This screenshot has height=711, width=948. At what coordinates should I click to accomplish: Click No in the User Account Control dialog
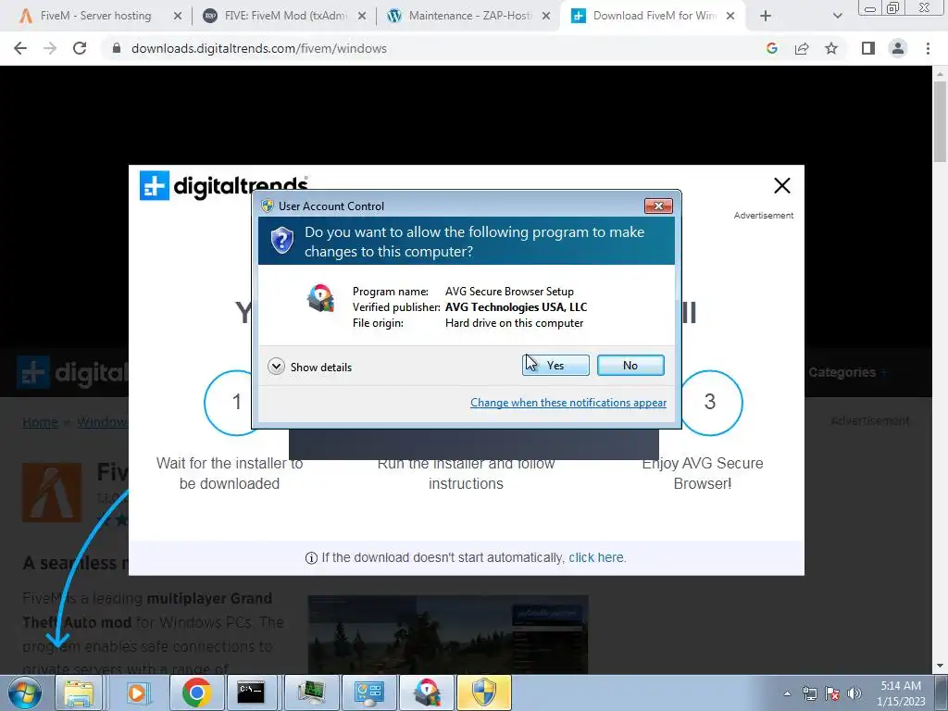(630, 365)
